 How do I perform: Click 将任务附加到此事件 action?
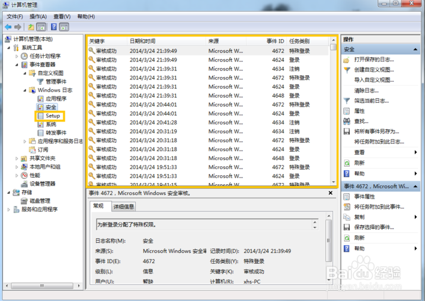pos(379,207)
